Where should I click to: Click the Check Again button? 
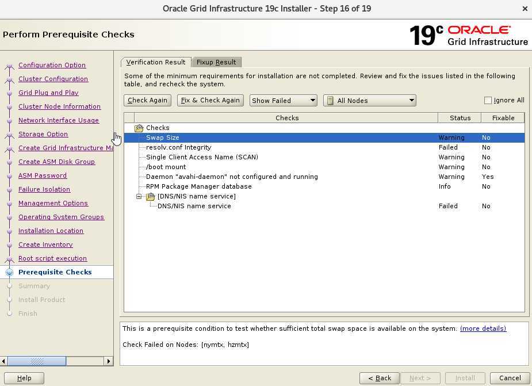pos(147,100)
